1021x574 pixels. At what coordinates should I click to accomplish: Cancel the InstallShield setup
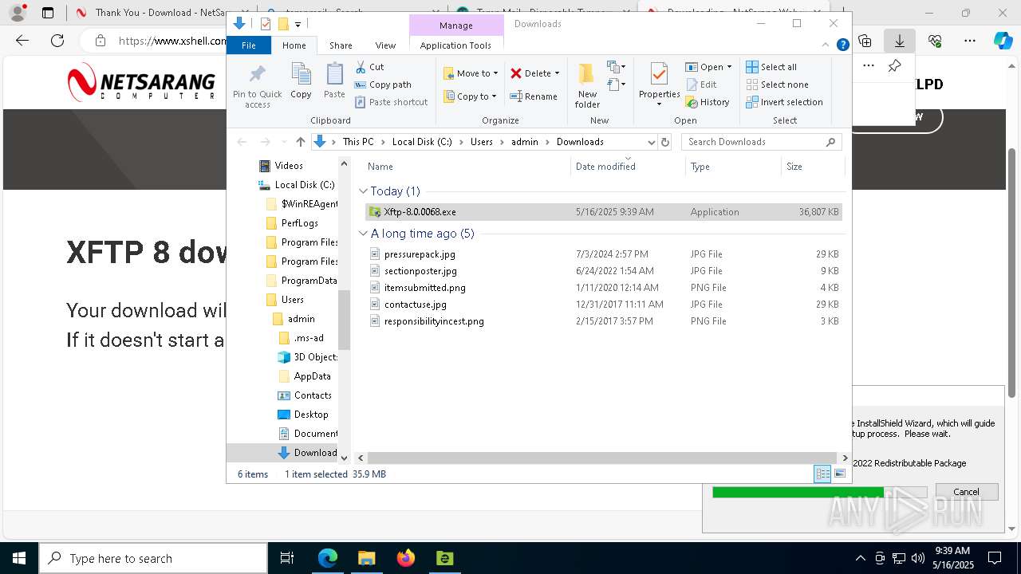pyautogui.click(x=966, y=492)
